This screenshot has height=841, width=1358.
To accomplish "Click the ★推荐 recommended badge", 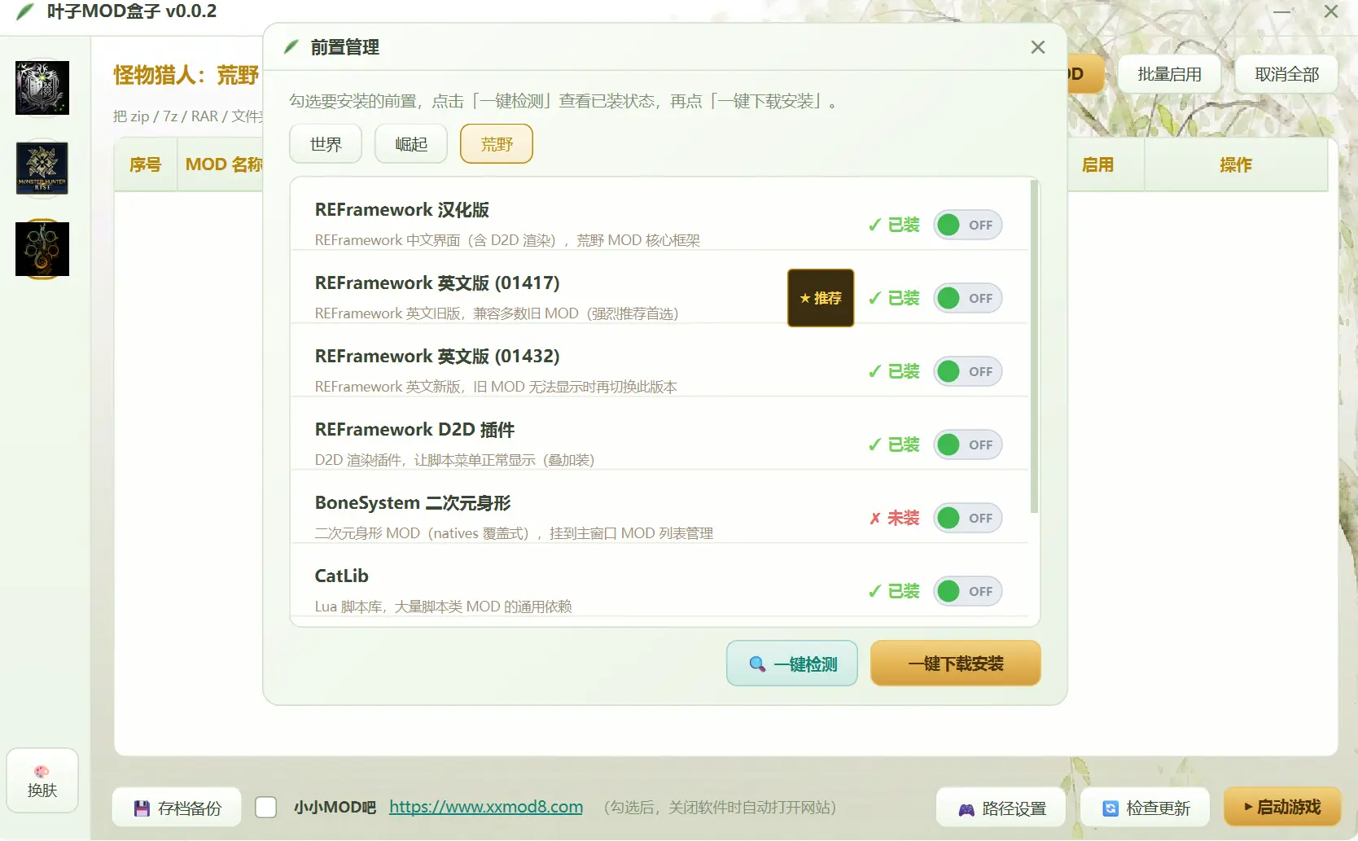I will click(x=821, y=298).
